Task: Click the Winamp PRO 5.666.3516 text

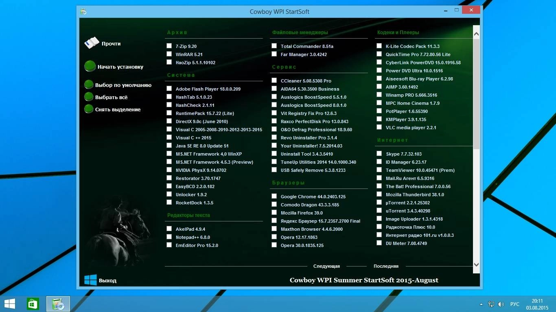Action: coord(412,95)
